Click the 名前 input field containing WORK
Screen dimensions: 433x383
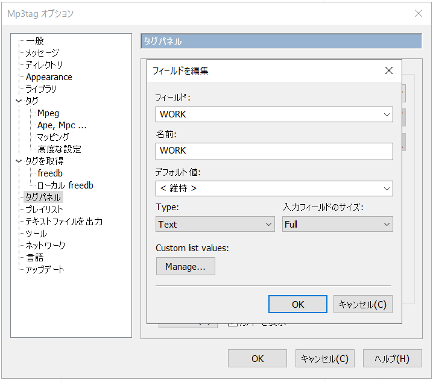274,151
